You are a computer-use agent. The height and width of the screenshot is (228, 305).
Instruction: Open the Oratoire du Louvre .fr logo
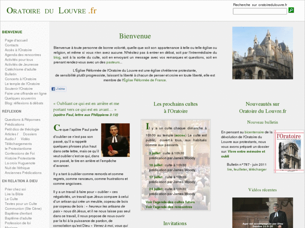pyautogui.click(x=52, y=11)
